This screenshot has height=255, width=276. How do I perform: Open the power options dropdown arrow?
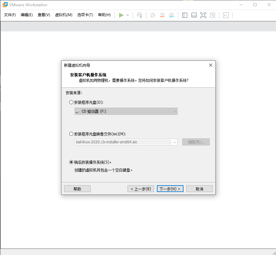pos(128,15)
